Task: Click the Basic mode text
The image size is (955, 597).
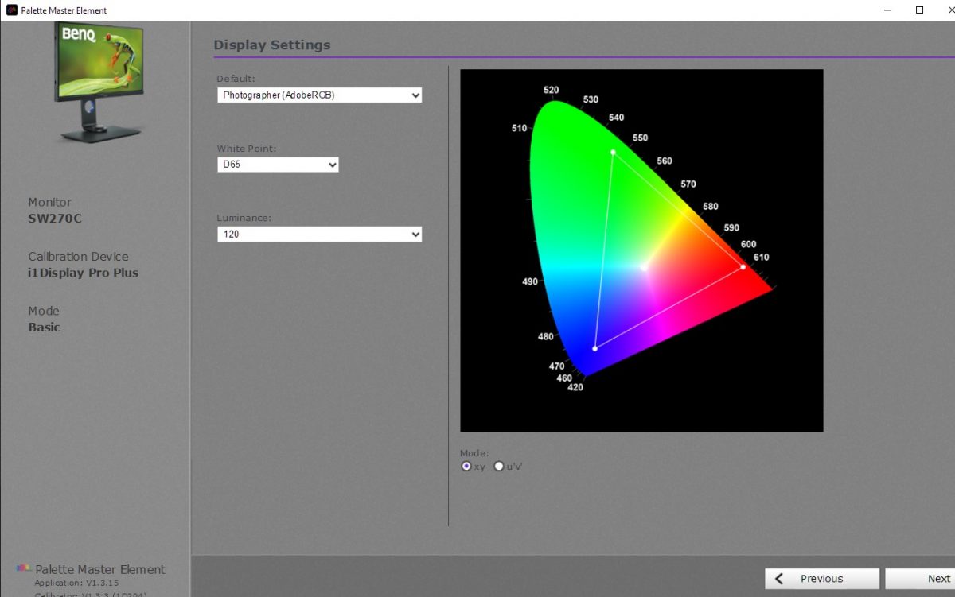Action: [x=45, y=327]
